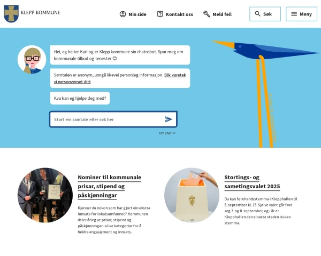321x256 pixels.
Task: Open Nominer til kommunale prisar article
Action: tap(109, 186)
